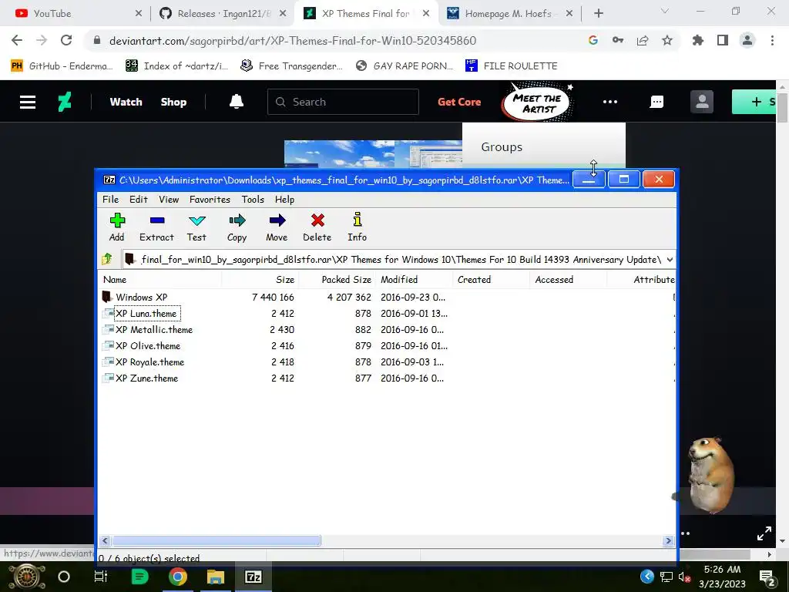Open the DeviantArt Shop link

coord(173,103)
